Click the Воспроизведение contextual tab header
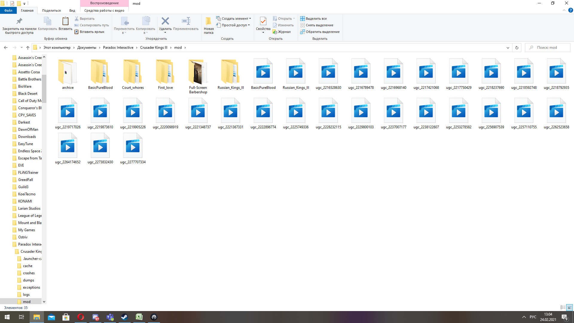This screenshot has width=574, height=323. [104, 3]
